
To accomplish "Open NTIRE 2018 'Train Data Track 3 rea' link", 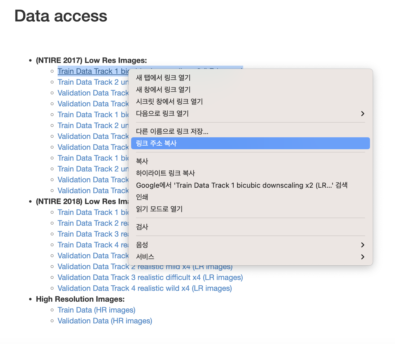I will click(x=93, y=234).
